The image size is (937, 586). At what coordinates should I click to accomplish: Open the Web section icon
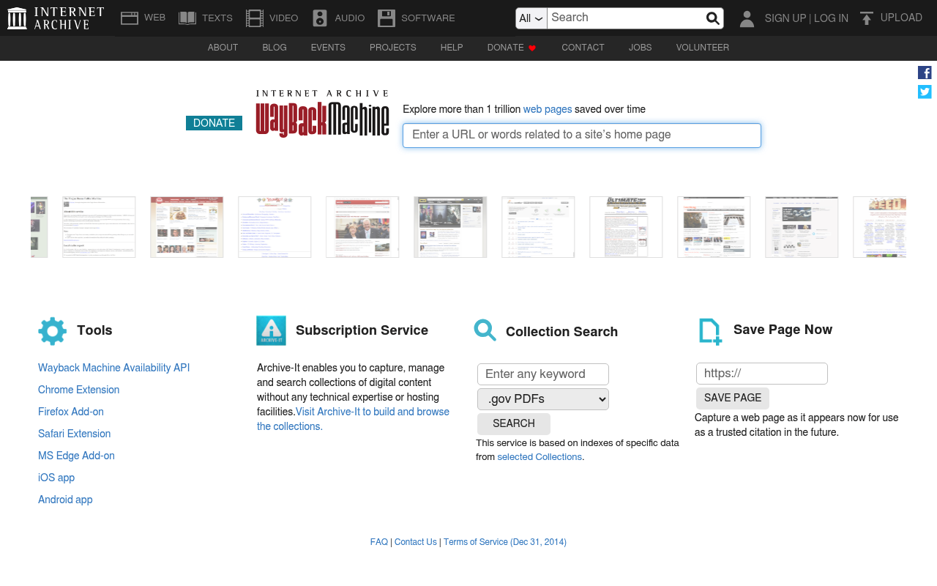(130, 18)
